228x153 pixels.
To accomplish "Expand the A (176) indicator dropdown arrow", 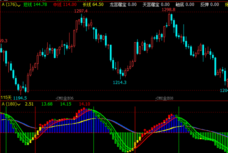I will tap(19, 5).
